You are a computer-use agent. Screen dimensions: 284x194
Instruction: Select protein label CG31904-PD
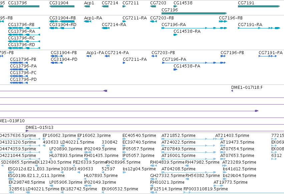64,59
